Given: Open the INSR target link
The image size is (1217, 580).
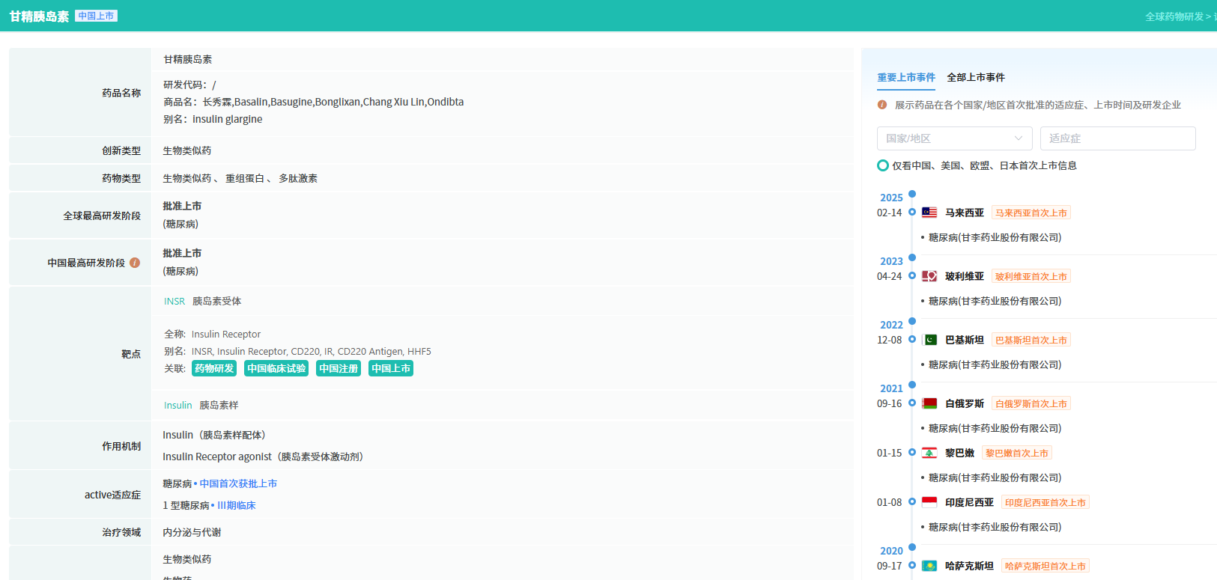Looking at the screenshot, I should [x=174, y=301].
